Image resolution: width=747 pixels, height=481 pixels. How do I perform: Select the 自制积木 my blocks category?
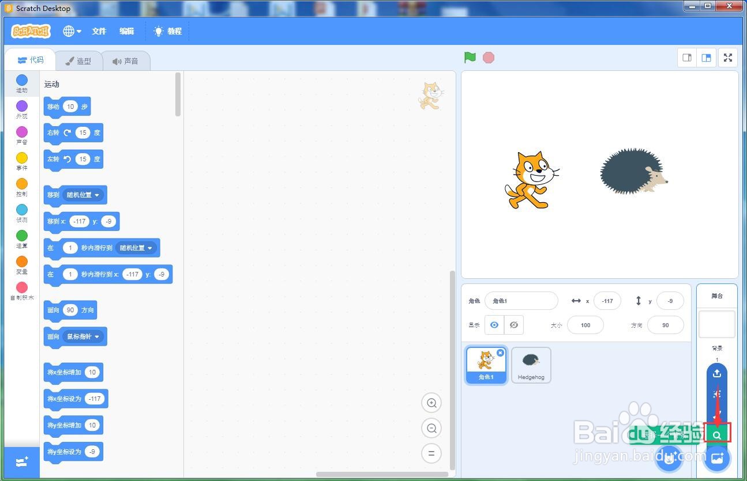tap(22, 291)
